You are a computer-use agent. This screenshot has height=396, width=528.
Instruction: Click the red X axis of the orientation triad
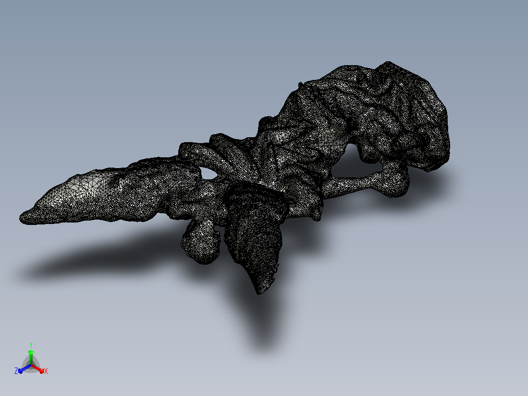click(x=38, y=369)
